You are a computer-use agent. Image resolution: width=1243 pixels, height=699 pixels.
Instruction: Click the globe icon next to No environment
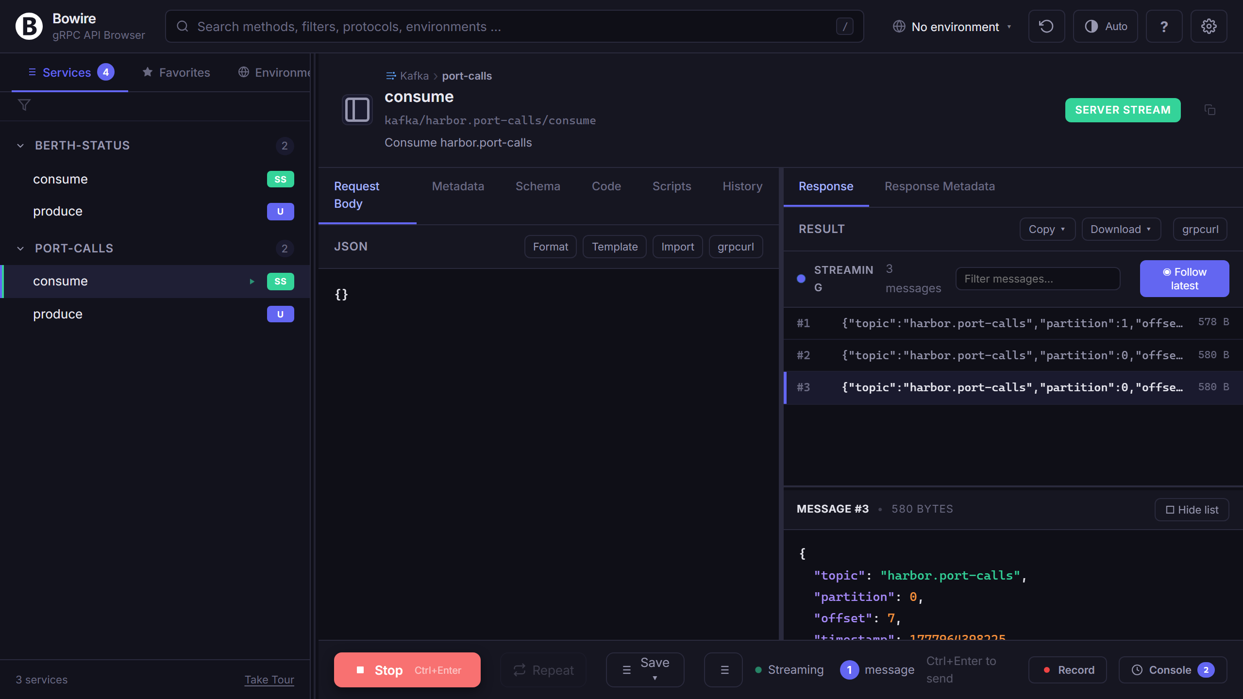pos(899,26)
